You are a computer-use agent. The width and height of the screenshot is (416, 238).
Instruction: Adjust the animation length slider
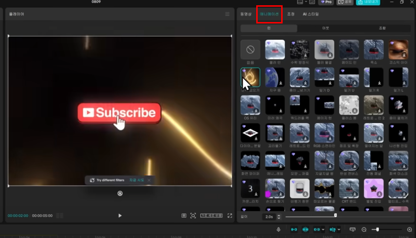[335, 215]
